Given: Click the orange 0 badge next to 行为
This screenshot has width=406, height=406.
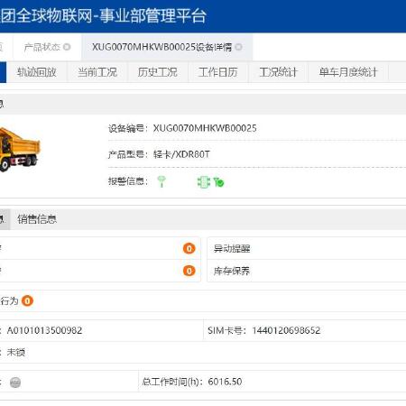Looking at the screenshot, I should [x=27, y=300].
